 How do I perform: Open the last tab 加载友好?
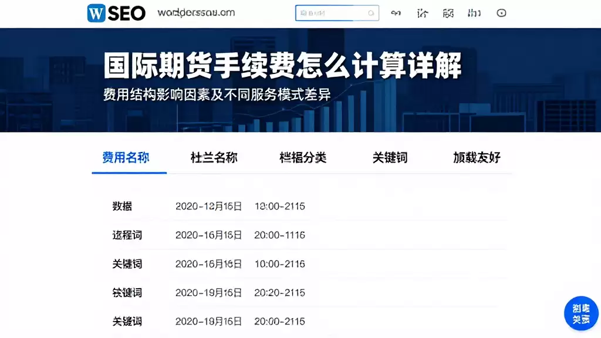point(477,157)
